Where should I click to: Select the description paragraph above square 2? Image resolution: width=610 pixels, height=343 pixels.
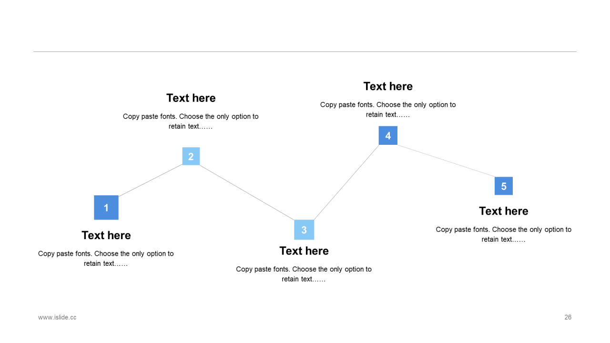pyautogui.click(x=191, y=121)
